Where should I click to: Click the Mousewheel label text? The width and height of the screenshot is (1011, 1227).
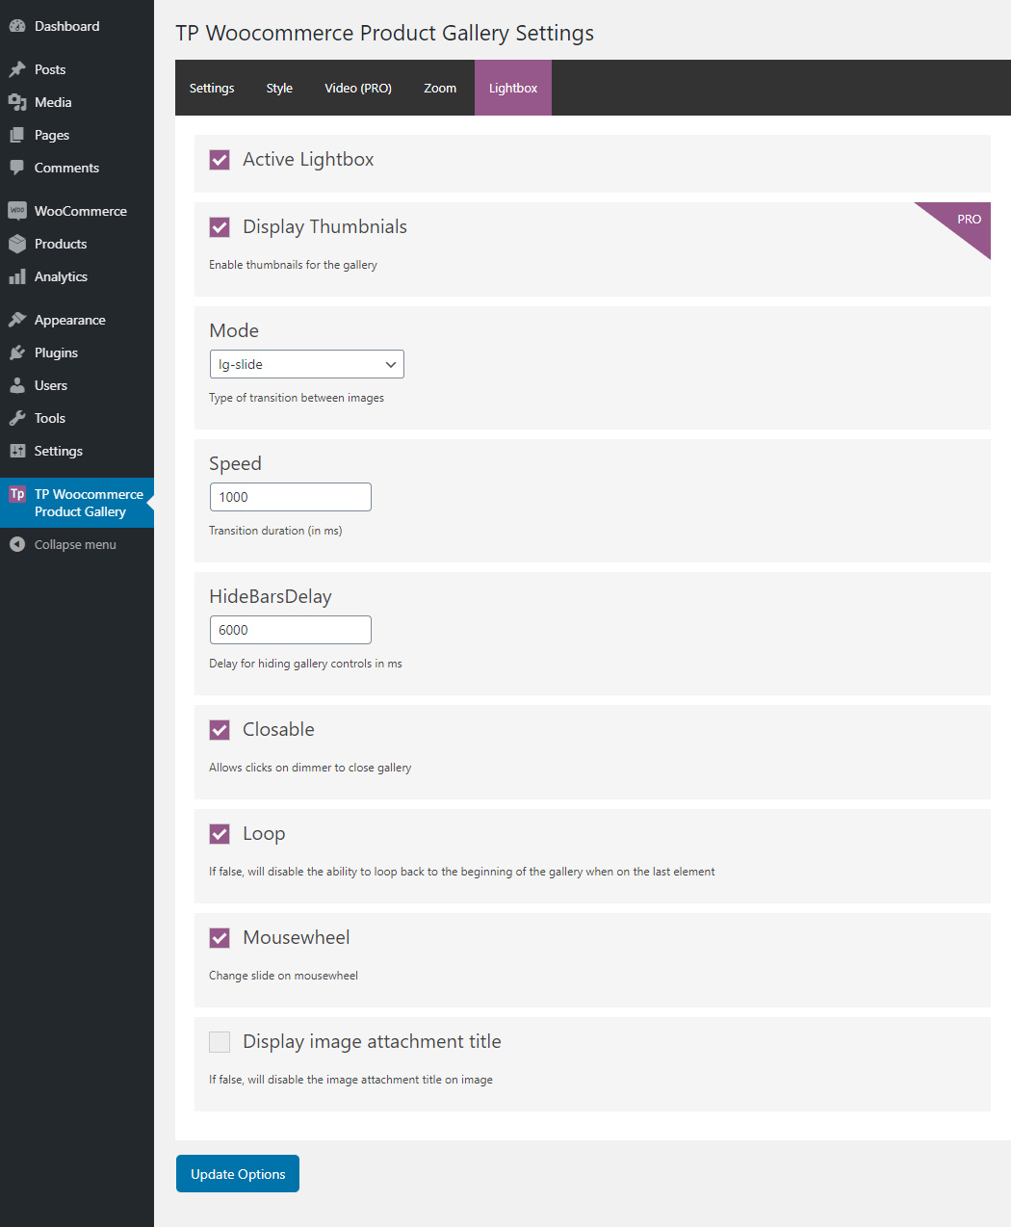(x=297, y=938)
